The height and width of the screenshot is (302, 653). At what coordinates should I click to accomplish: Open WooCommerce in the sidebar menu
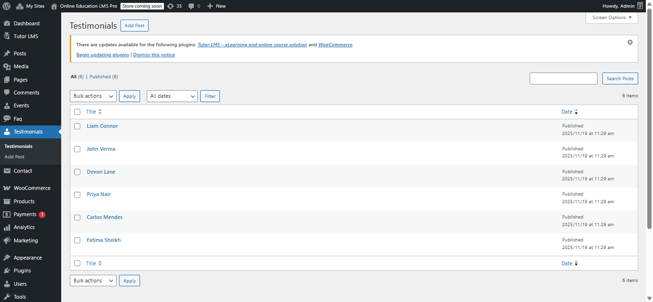point(32,188)
